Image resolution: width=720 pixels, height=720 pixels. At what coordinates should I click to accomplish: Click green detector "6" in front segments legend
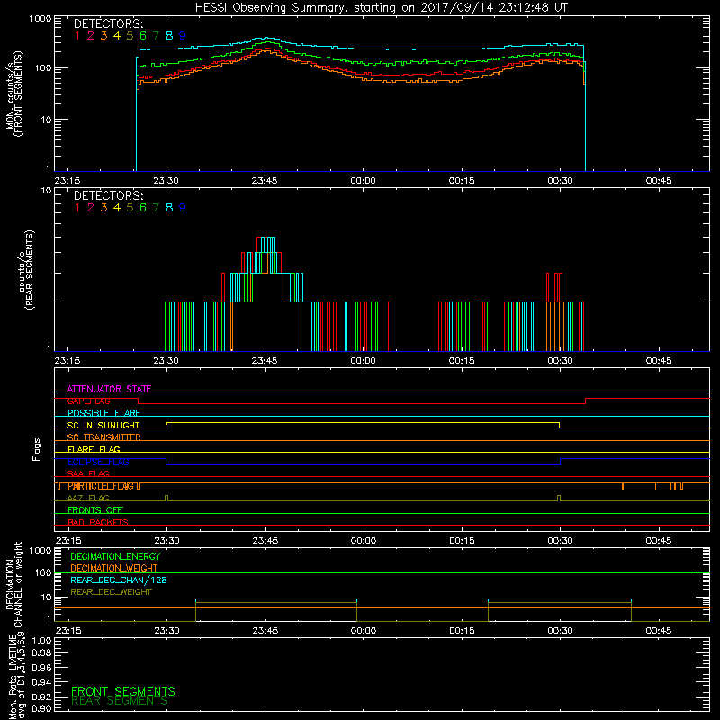pos(143,36)
